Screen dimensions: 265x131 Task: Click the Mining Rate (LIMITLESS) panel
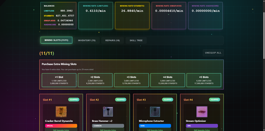click(96, 16)
